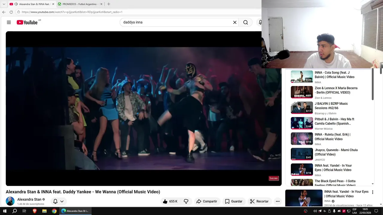
Task: Click the video player to pause
Action: pyautogui.click(x=144, y=108)
